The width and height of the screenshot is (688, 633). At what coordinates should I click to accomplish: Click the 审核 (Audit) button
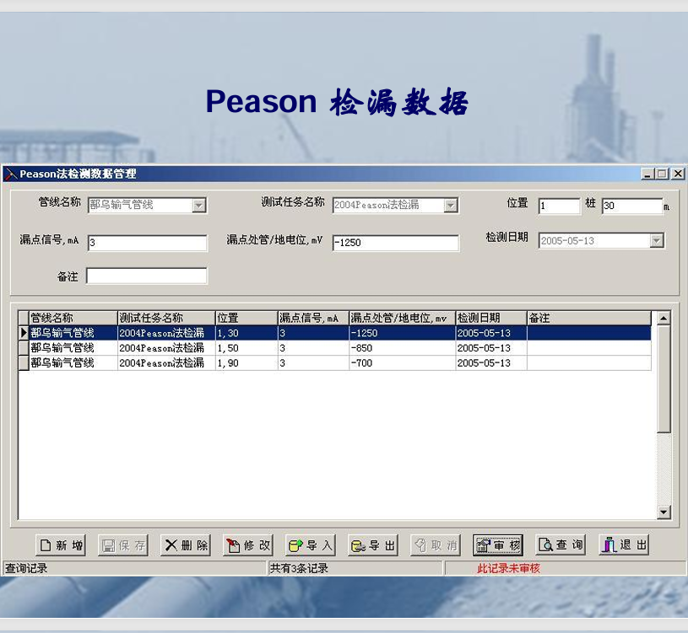tap(498, 545)
